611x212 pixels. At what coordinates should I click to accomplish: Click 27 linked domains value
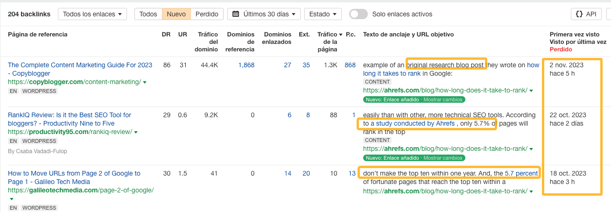click(x=288, y=65)
